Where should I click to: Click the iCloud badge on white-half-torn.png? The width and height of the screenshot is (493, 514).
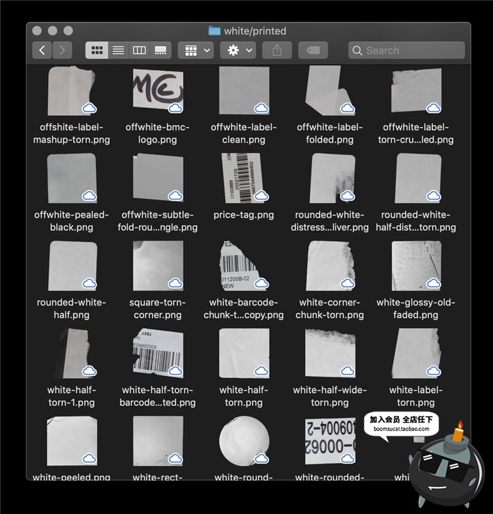261,371
